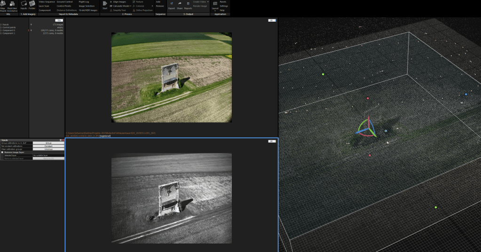Click the Ungroup calibration groups button
Screen dimensions: 481x252
(48, 149)
